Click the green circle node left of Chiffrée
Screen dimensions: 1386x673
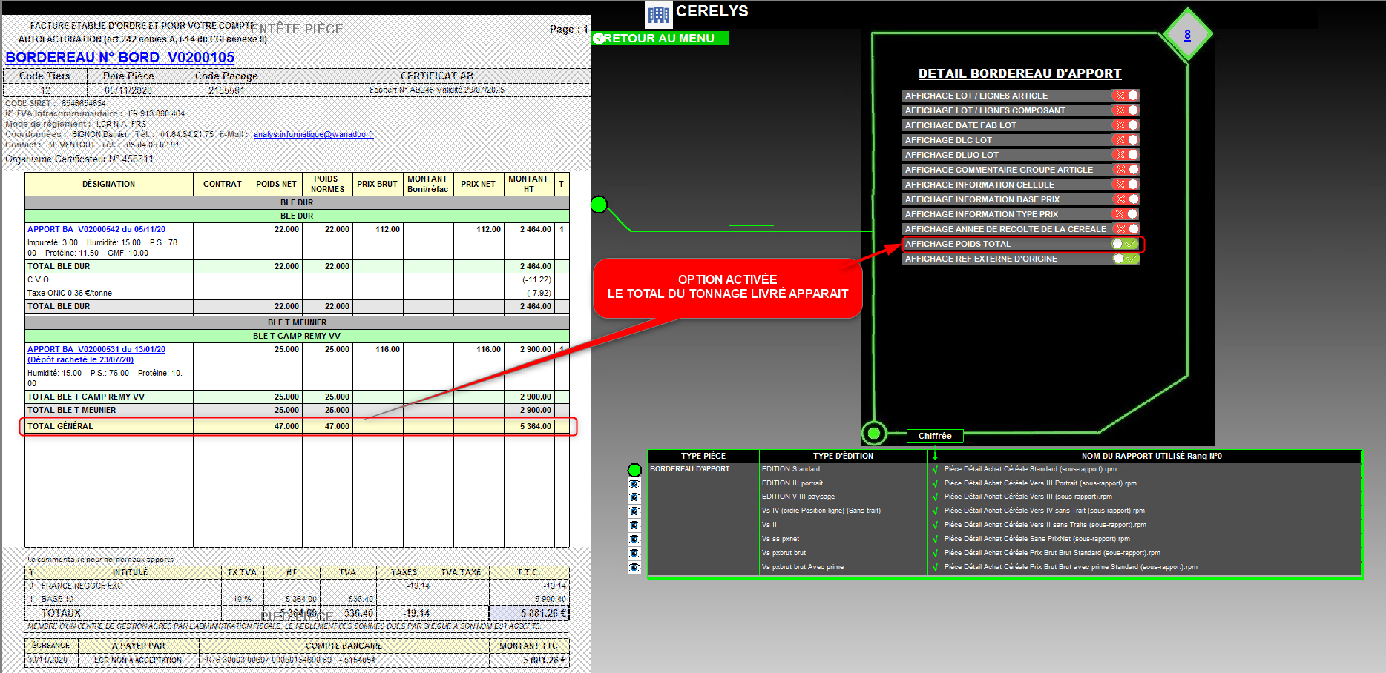click(x=874, y=433)
